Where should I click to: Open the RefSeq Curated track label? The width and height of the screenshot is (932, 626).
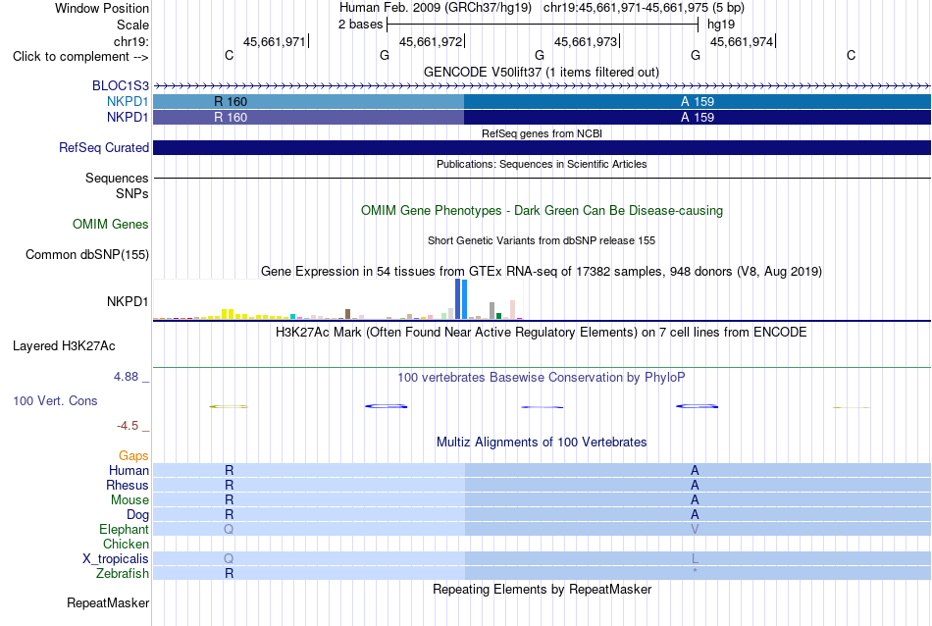coord(104,147)
